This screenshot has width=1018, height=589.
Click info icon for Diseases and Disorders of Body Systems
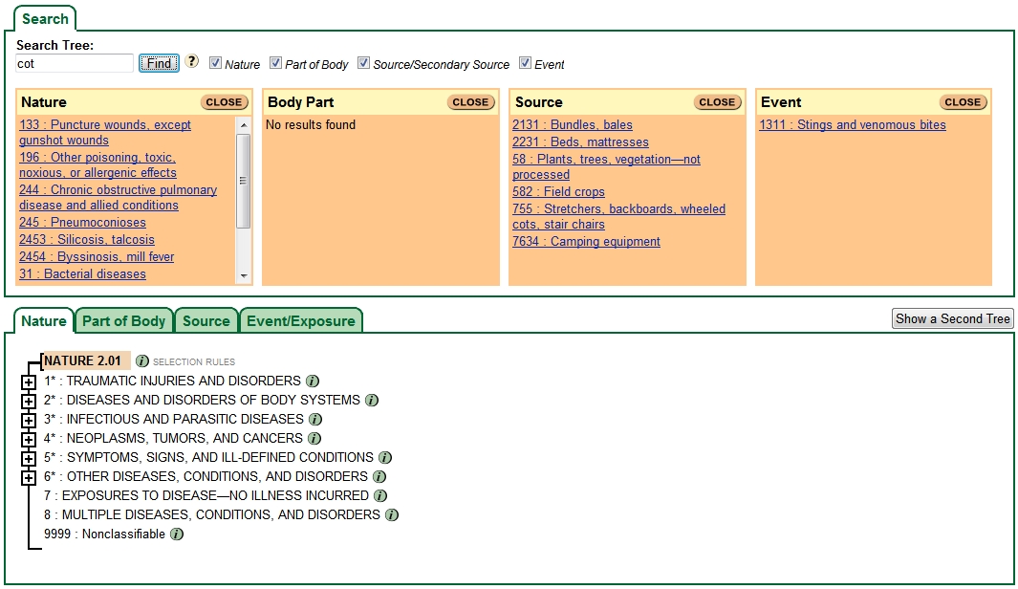pos(372,400)
